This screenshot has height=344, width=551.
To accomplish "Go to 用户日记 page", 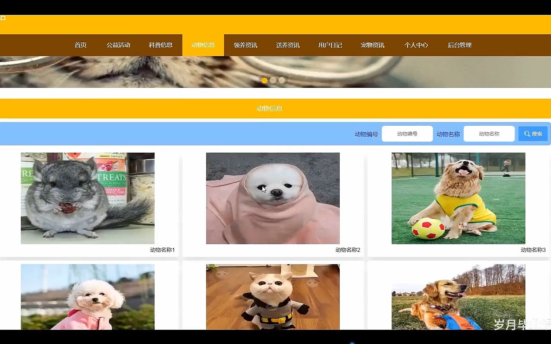I will click(x=330, y=45).
